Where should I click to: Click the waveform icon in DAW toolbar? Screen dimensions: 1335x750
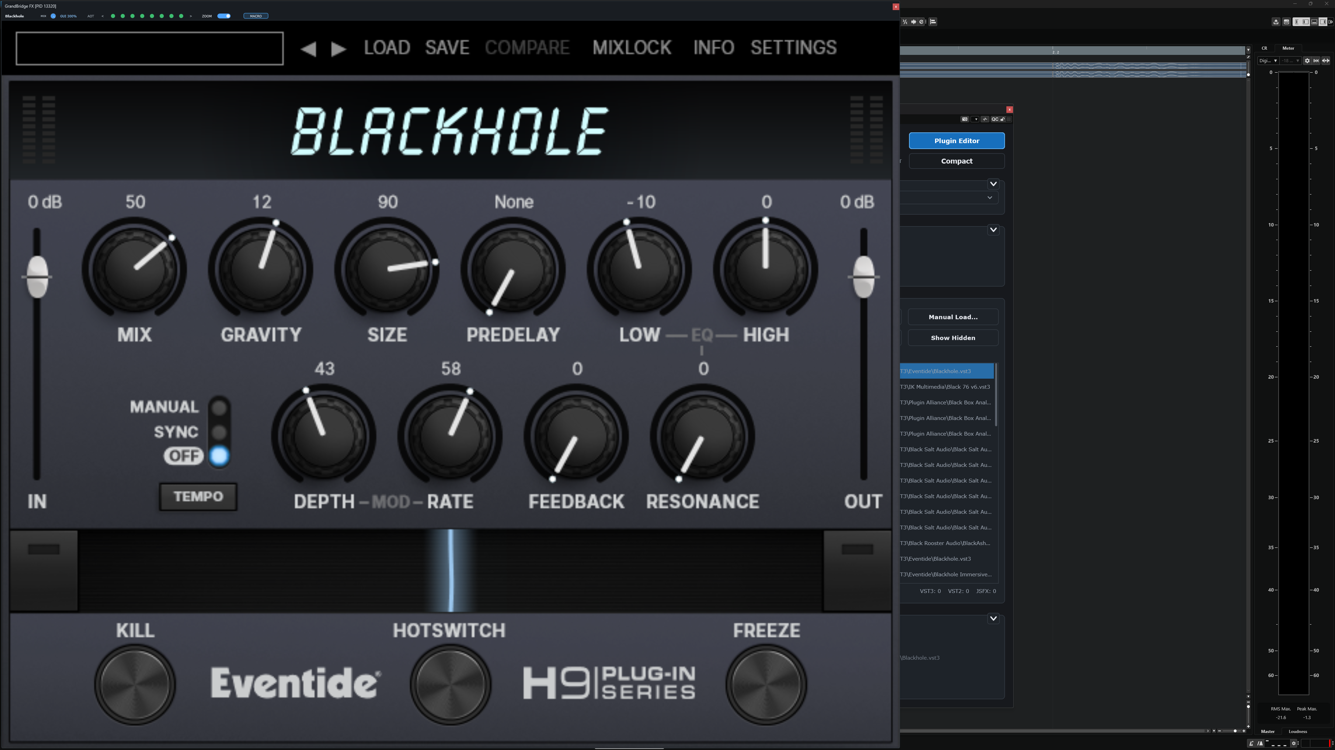[914, 22]
